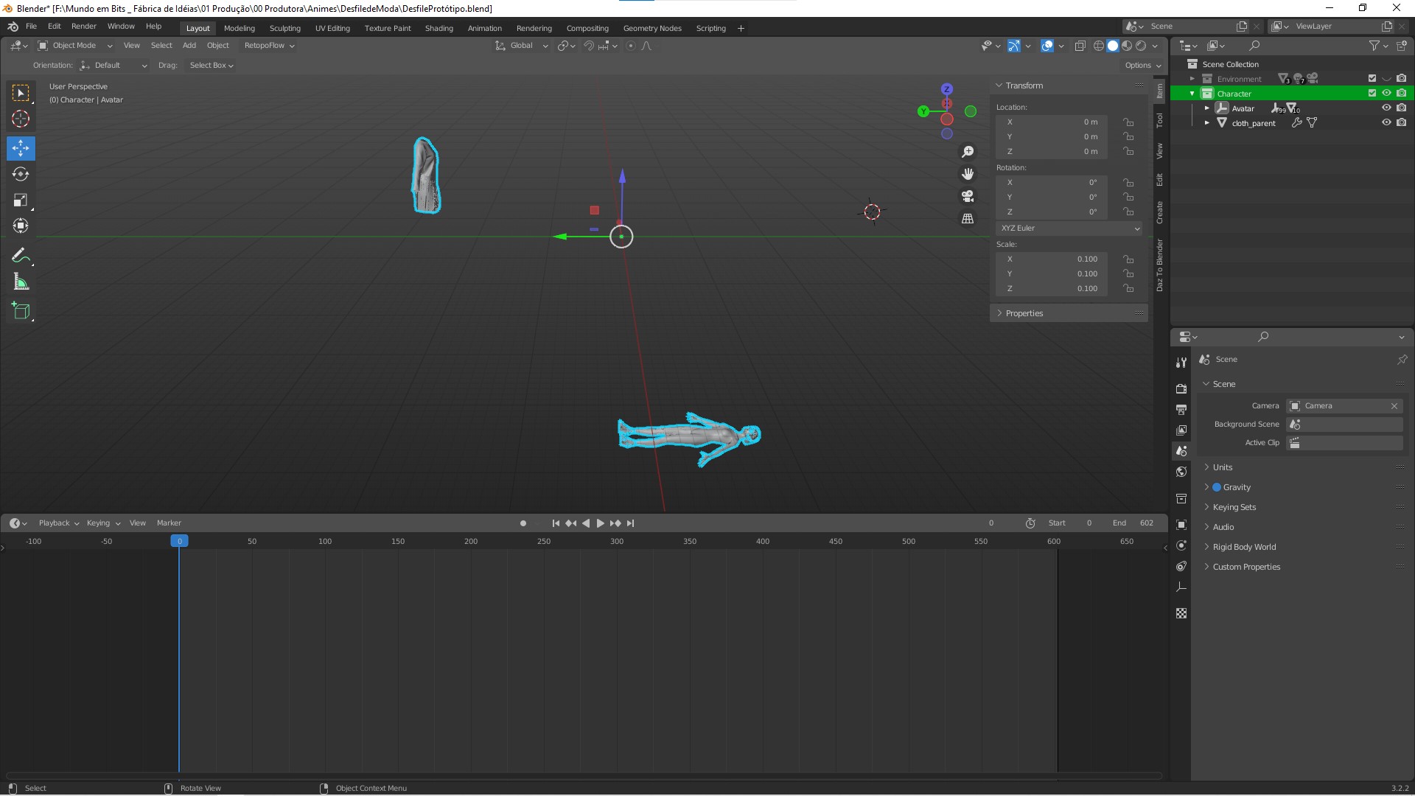Select the Annotate tool
This screenshot has width=1415, height=796.
pos(21,256)
